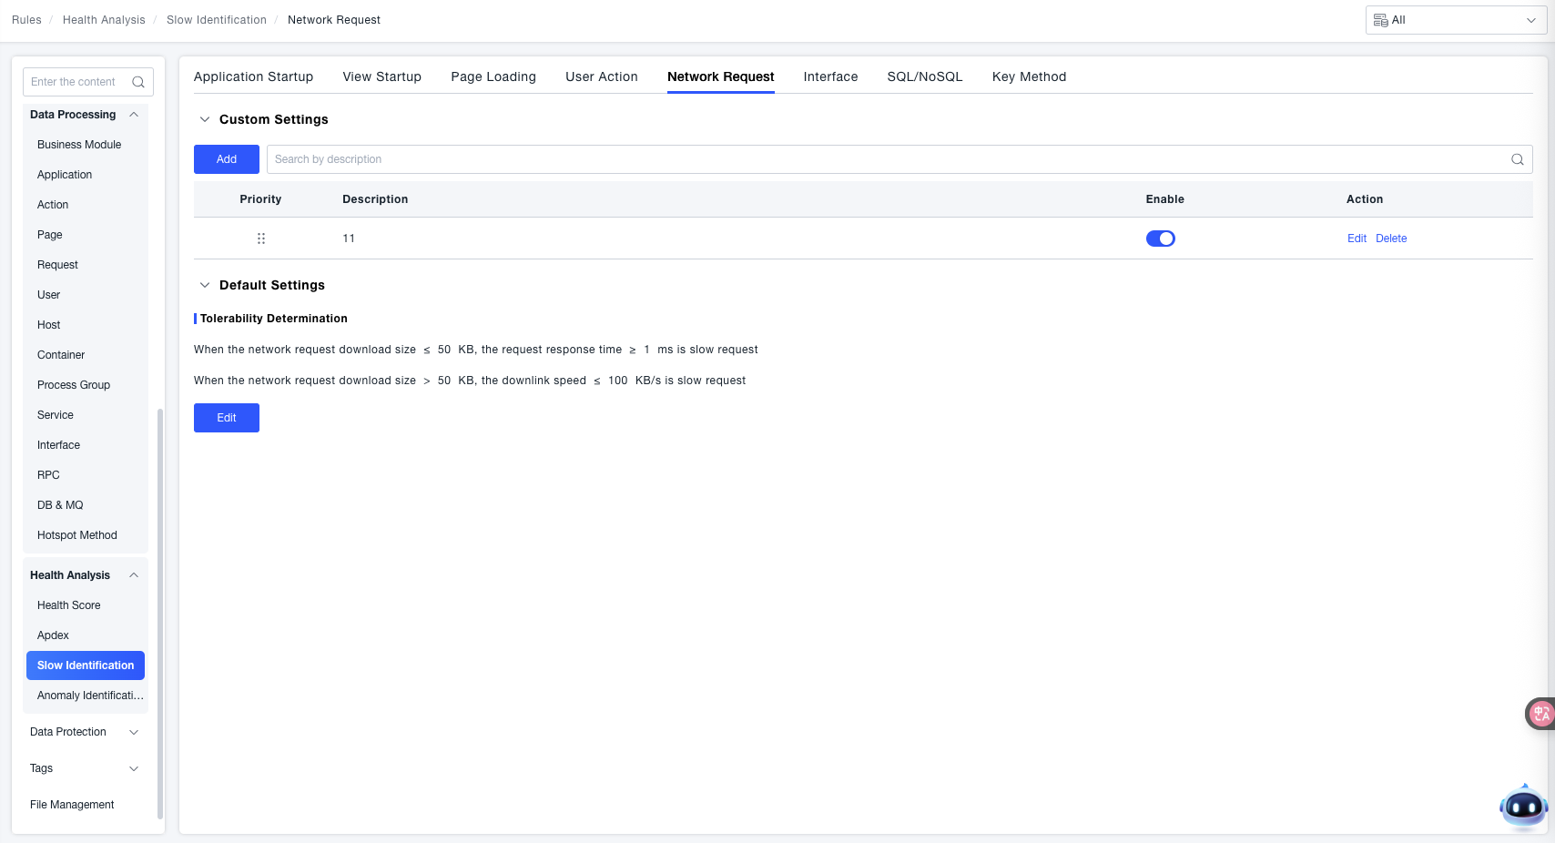The image size is (1555, 843).
Task: Collapse the Default Settings section
Action: tap(205, 285)
